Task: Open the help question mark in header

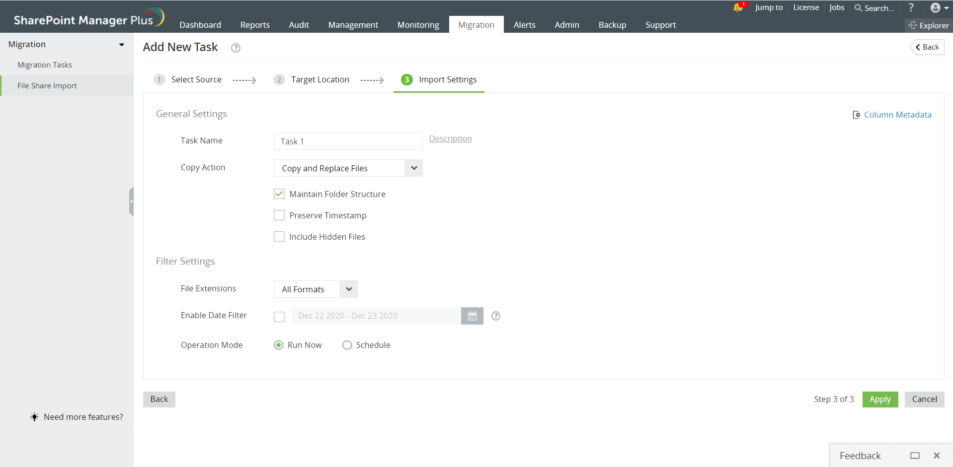Action: click(911, 7)
